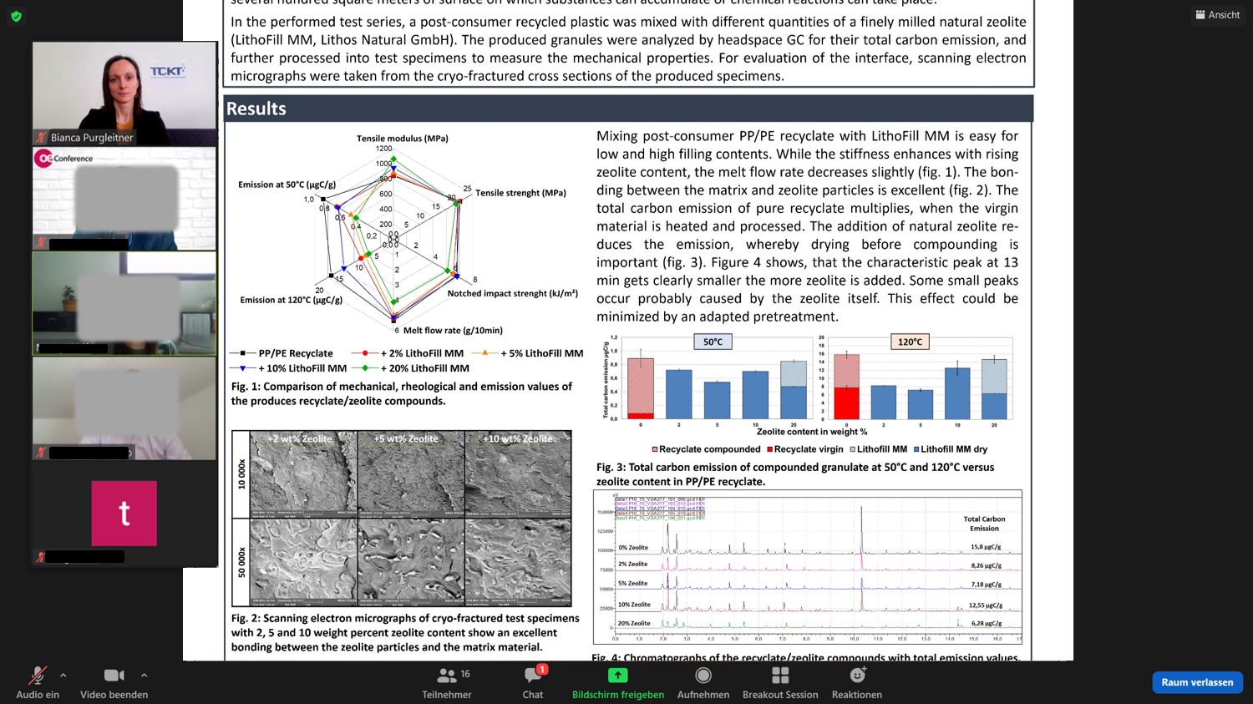Open the Ansicht view menu

pyautogui.click(x=1218, y=15)
